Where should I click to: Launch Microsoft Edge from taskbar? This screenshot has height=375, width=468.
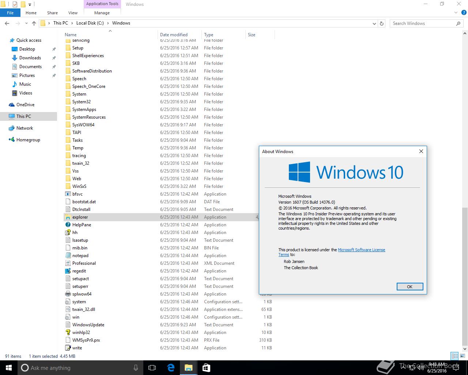tap(171, 368)
